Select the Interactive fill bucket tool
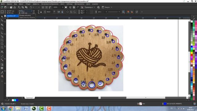The width and height of the screenshot is (197, 111). (2, 76)
